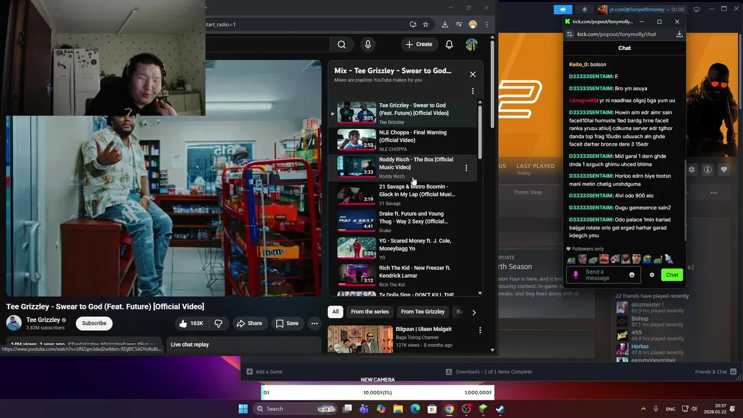Open Bilguun Ulaan Malgait video thumbnail
The height and width of the screenshot is (418, 743).
(x=360, y=339)
